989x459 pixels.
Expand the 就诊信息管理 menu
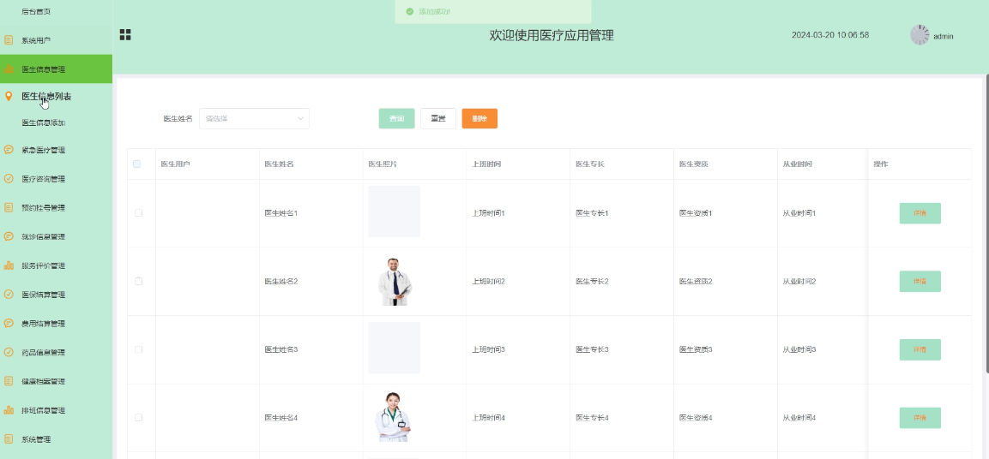56,236
